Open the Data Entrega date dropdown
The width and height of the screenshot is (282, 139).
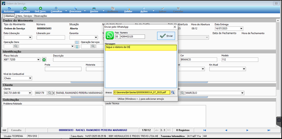click(x=241, y=29)
